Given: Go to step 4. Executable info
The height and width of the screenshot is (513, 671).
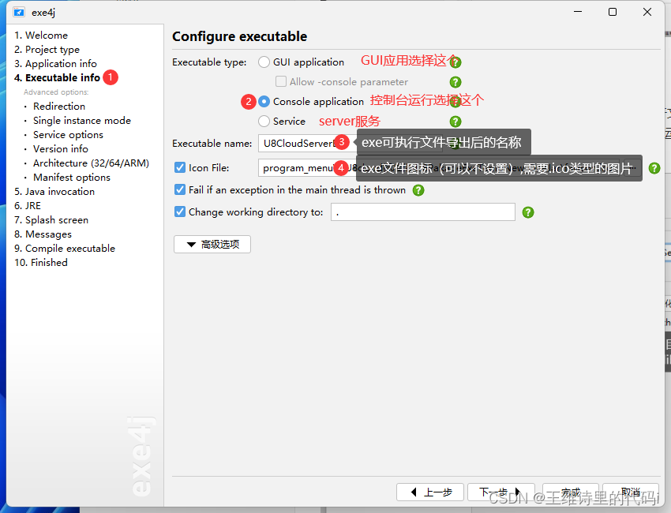Looking at the screenshot, I should pyautogui.click(x=57, y=78).
